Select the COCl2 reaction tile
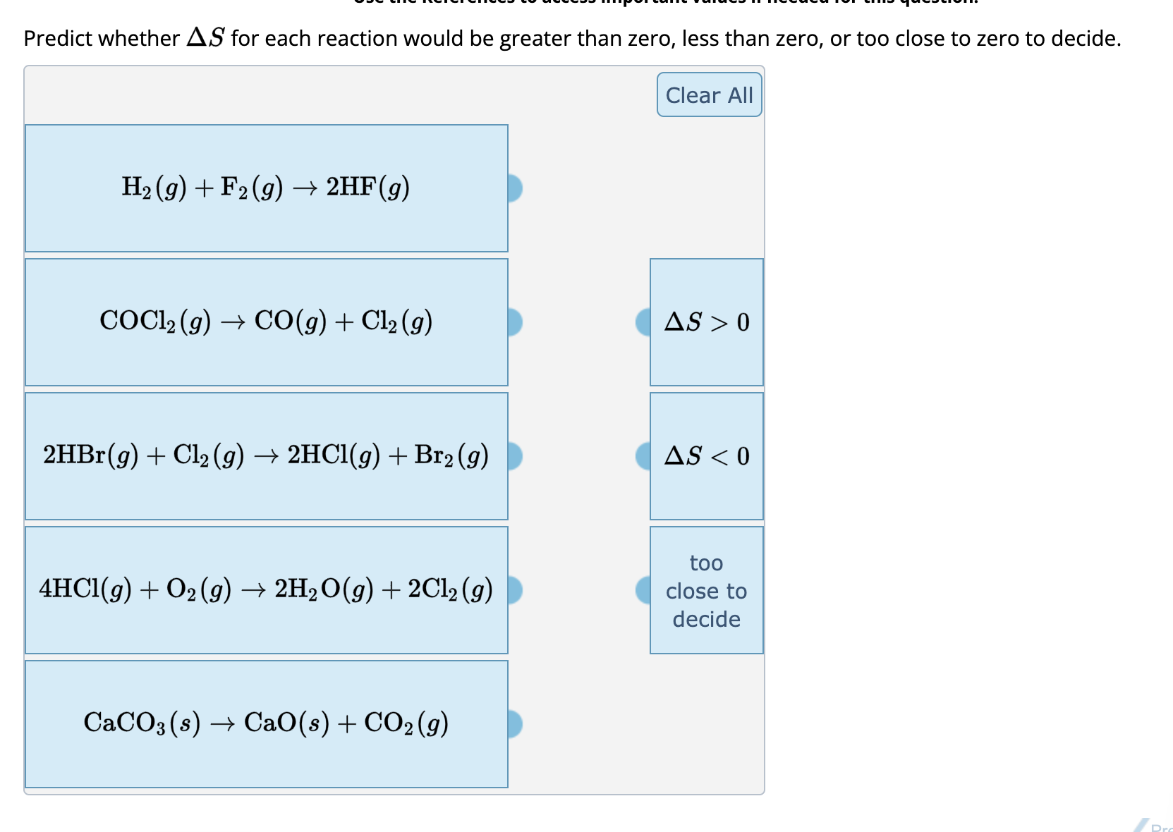Viewport: 1173px width, 832px height. click(x=267, y=323)
